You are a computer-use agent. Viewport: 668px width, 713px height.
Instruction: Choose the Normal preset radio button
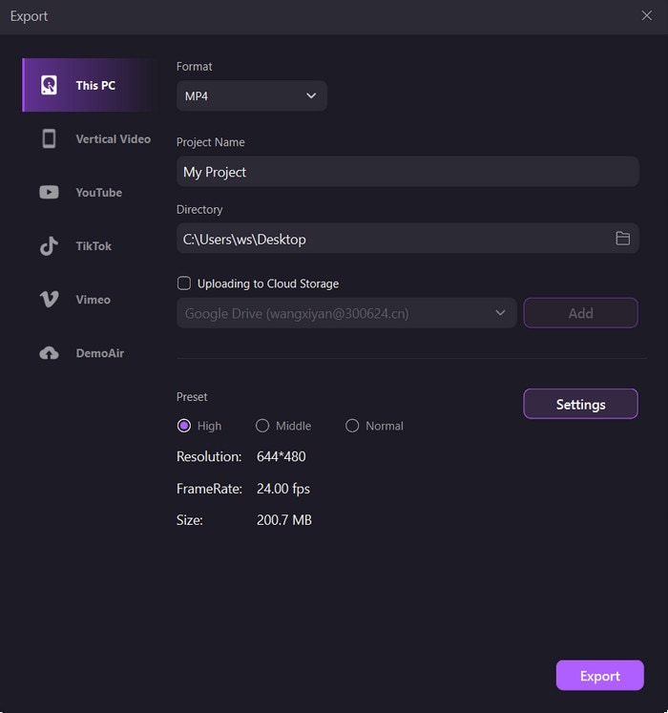point(352,426)
